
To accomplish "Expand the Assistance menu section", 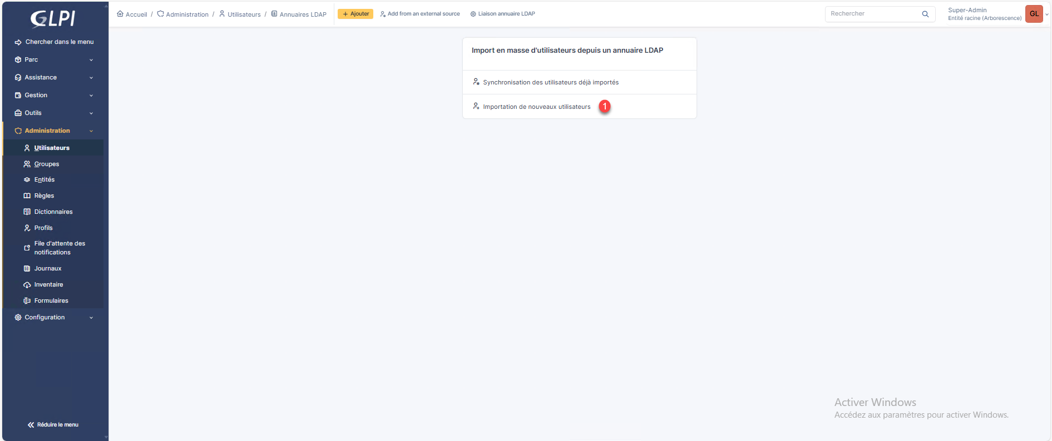I will point(54,77).
